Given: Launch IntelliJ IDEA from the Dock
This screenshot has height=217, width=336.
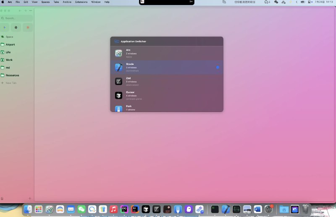Looking at the screenshot, I should tap(135, 209).
